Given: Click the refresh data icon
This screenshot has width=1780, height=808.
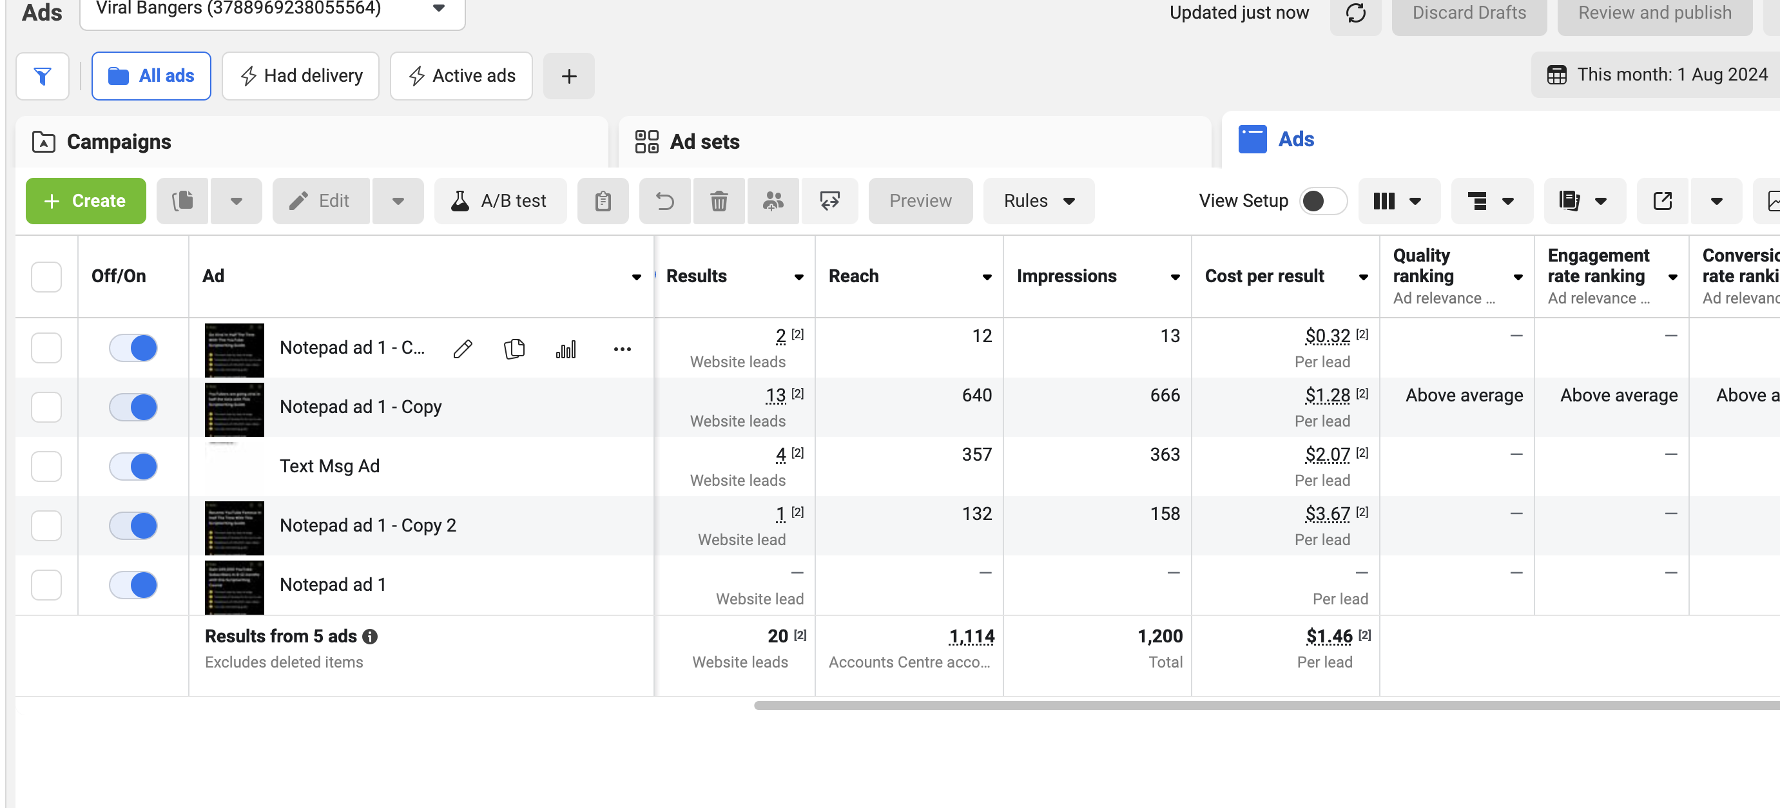Looking at the screenshot, I should [x=1355, y=13].
